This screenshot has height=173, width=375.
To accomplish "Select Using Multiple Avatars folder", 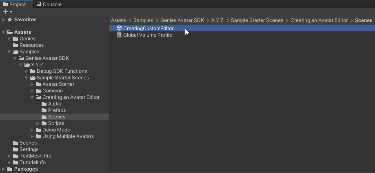I will point(68,136).
